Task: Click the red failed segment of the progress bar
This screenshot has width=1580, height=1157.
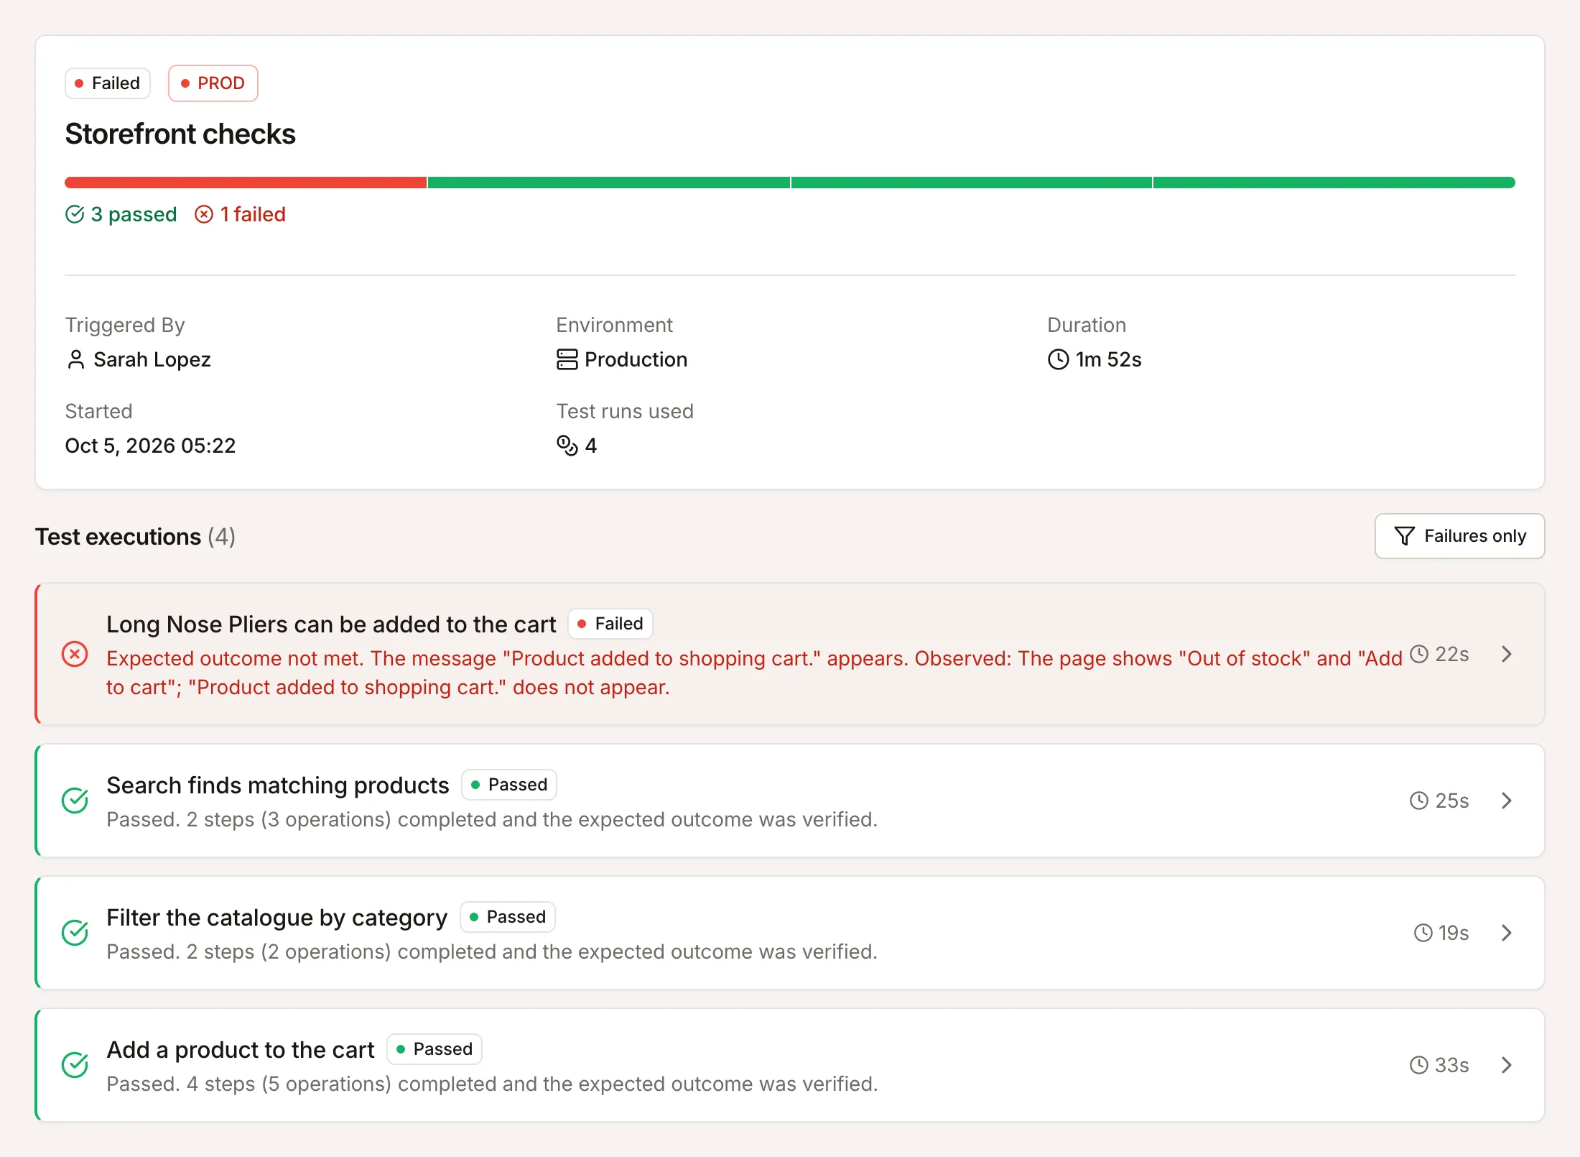Action: (246, 183)
